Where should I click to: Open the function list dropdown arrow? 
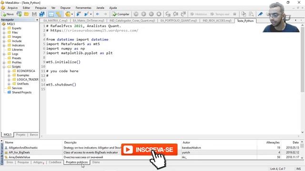click(91, 14)
